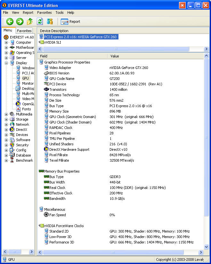211x264 pixels.
Task: Expand the Server tree node
Action: click(6, 58)
